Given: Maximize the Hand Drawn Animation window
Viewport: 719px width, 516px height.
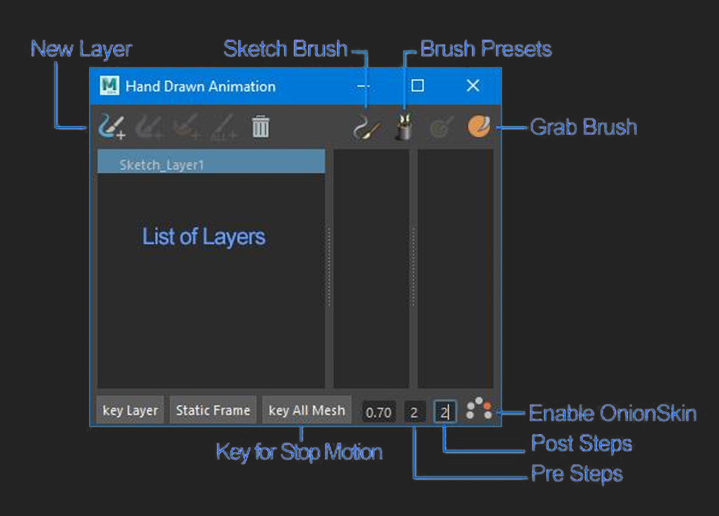Looking at the screenshot, I should point(417,86).
